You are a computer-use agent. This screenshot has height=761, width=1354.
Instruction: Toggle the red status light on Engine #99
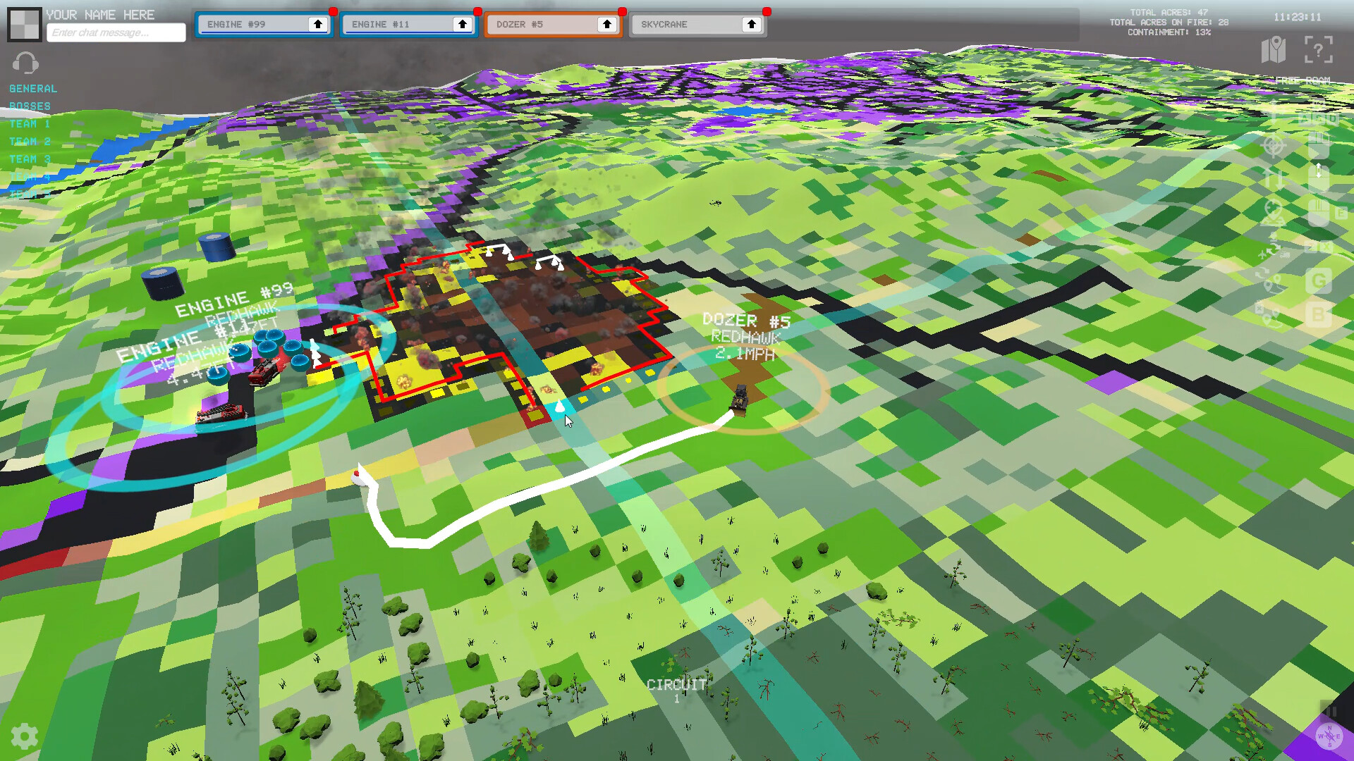(x=334, y=10)
